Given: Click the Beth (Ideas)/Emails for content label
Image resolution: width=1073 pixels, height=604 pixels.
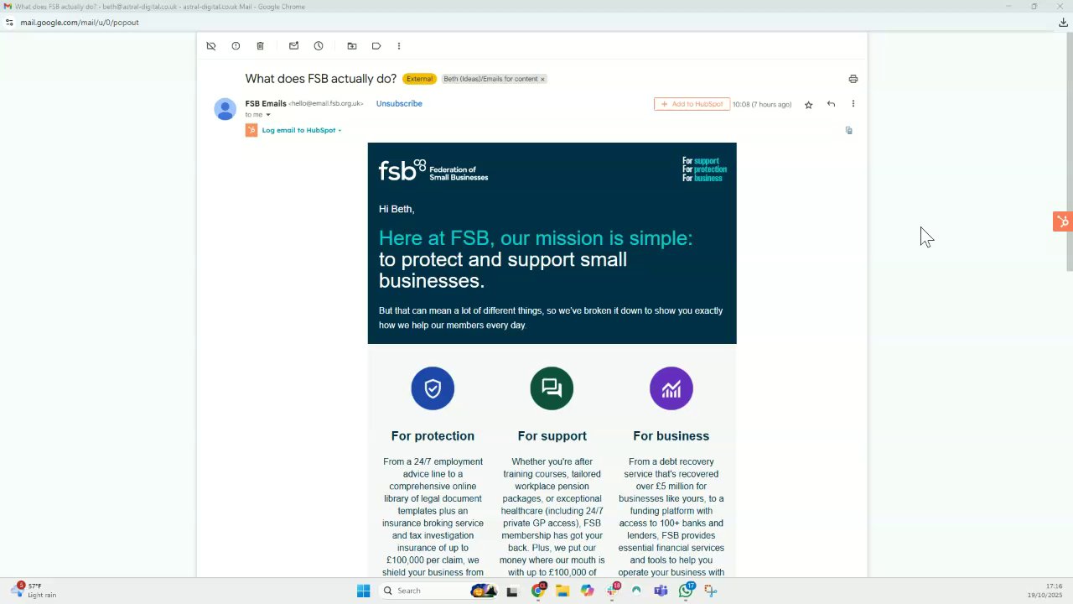Looking at the screenshot, I should coord(490,79).
